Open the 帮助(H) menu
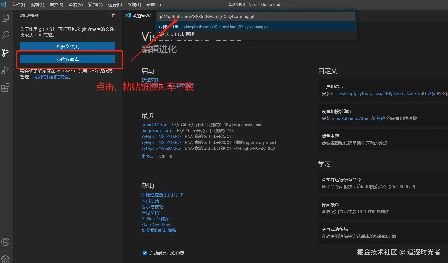Image resolution: width=448 pixels, height=263 pixels. click(x=154, y=5)
